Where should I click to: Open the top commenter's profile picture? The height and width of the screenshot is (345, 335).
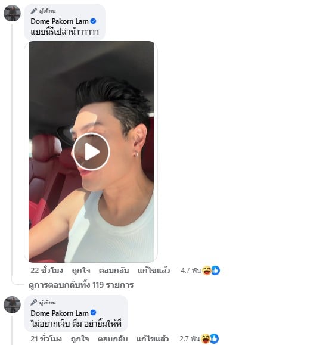[12, 13]
